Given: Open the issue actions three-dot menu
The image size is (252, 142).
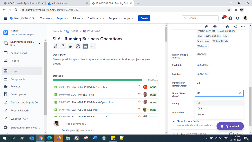Looking at the screenshot, I should pos(243,26).
